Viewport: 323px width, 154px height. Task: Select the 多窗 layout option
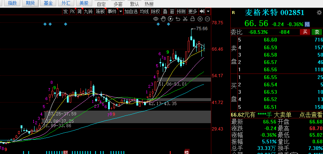[x=118, y=4]
